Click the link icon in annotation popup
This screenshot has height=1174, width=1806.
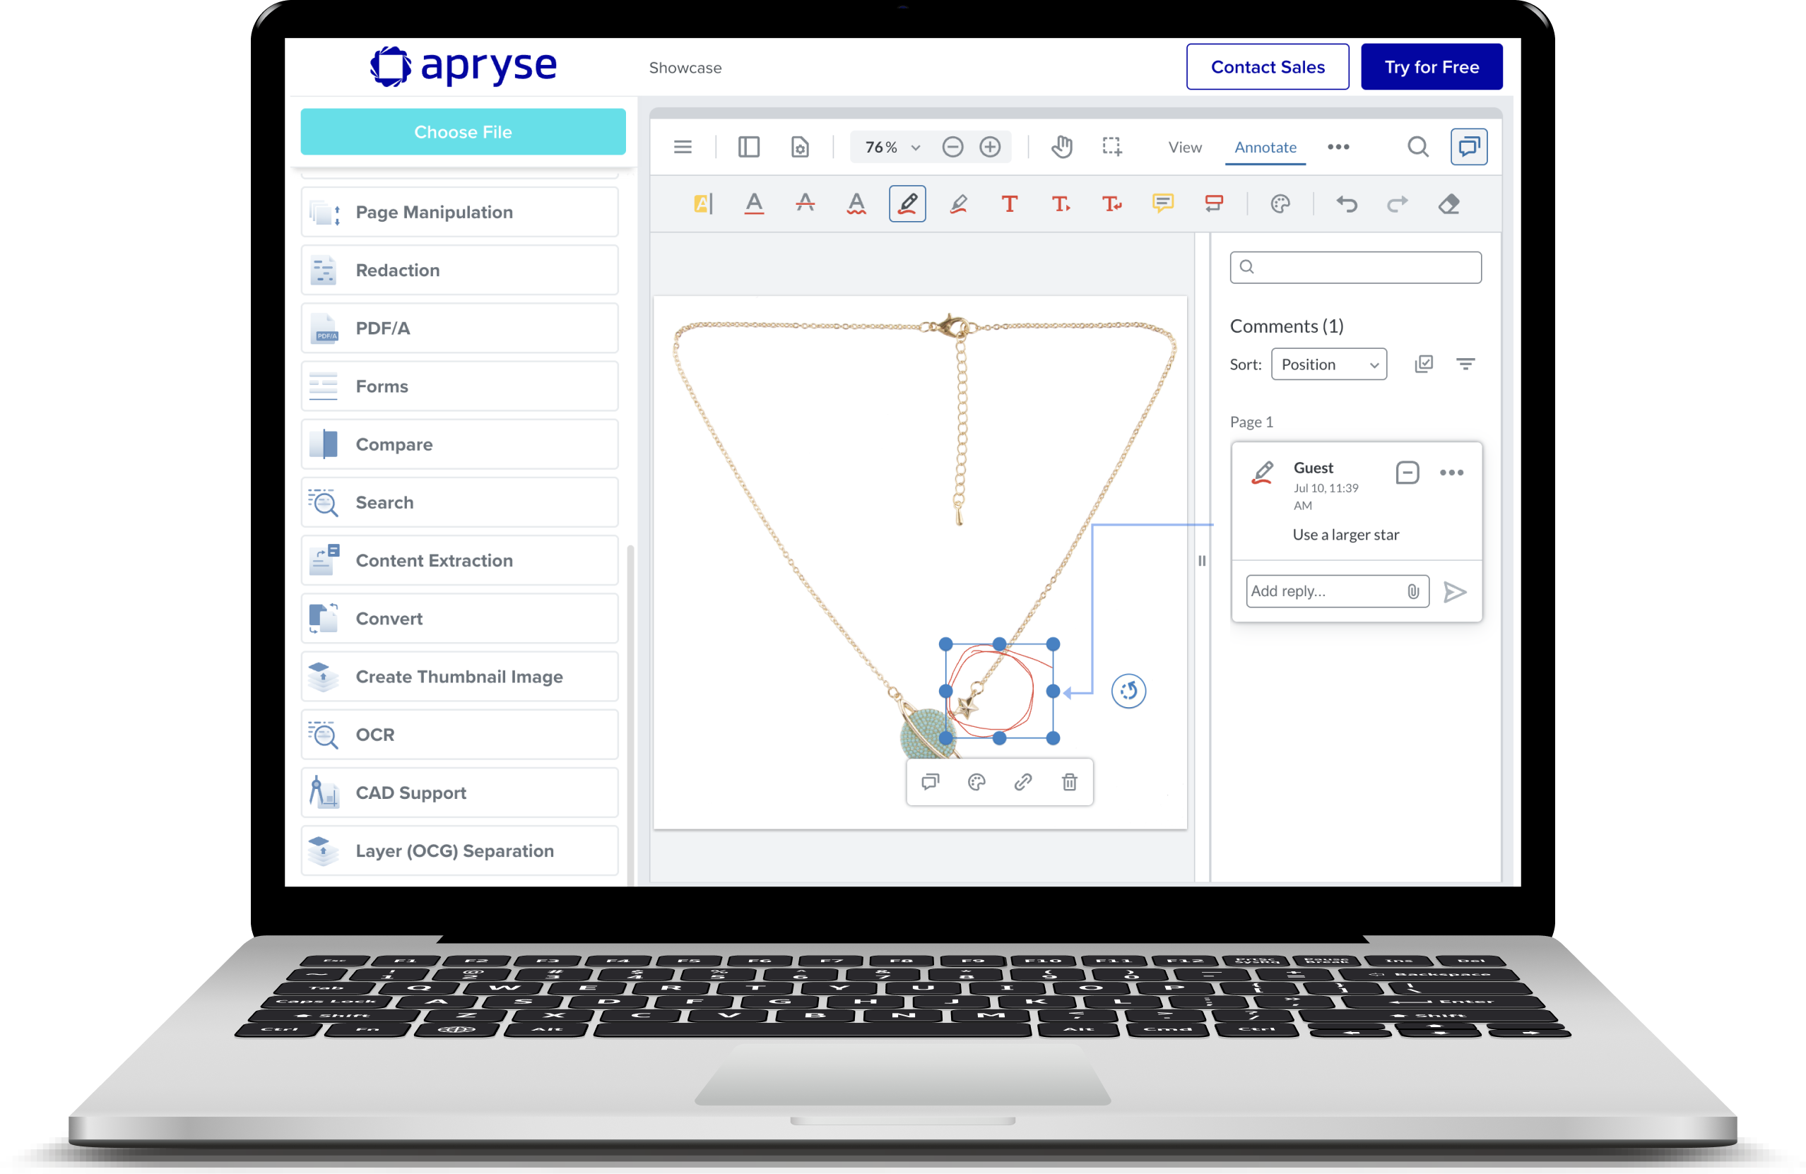[x=1022, y=782]
